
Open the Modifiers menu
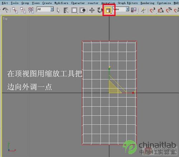61,3
